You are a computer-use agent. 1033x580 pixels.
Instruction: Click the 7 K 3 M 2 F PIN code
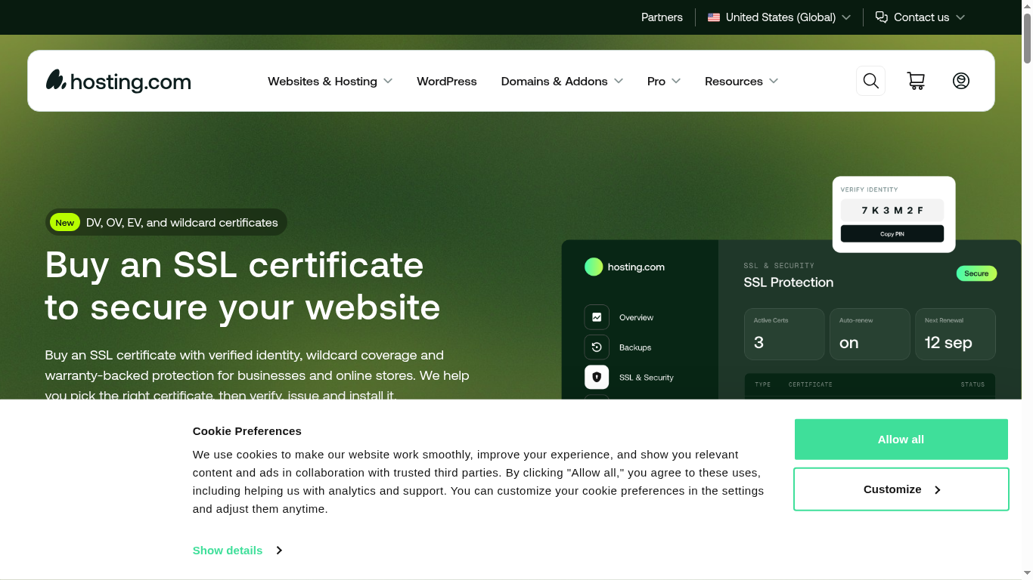point(892,210)
